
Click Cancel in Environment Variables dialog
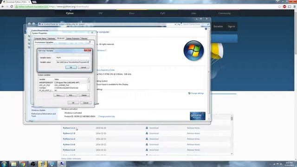[x=86, y=103]
